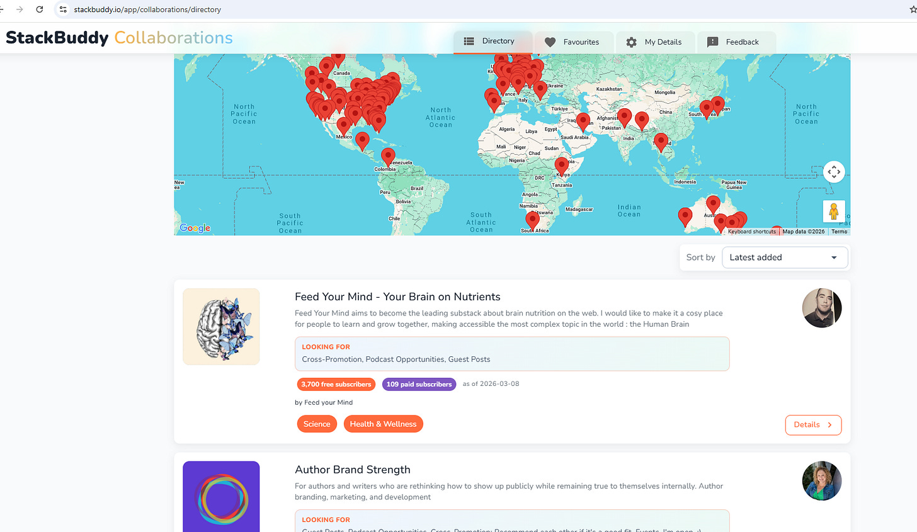Image resolution: width=917 pixels, height=532 pixels.
Task: Click the stackbuddy.io address bar URL
Action: pos(147,9)
